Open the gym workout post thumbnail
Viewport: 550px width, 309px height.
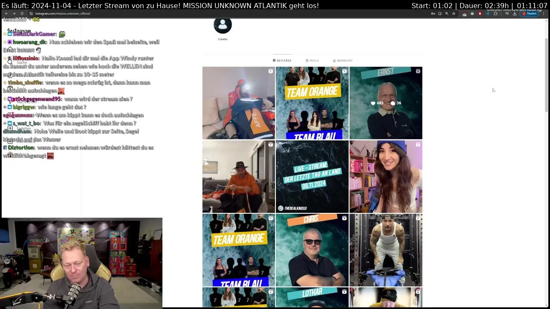click(386, 250)
